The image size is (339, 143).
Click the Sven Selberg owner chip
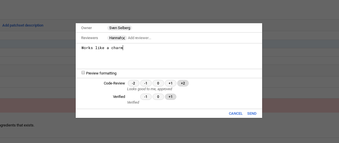click(x=120, y=28)
